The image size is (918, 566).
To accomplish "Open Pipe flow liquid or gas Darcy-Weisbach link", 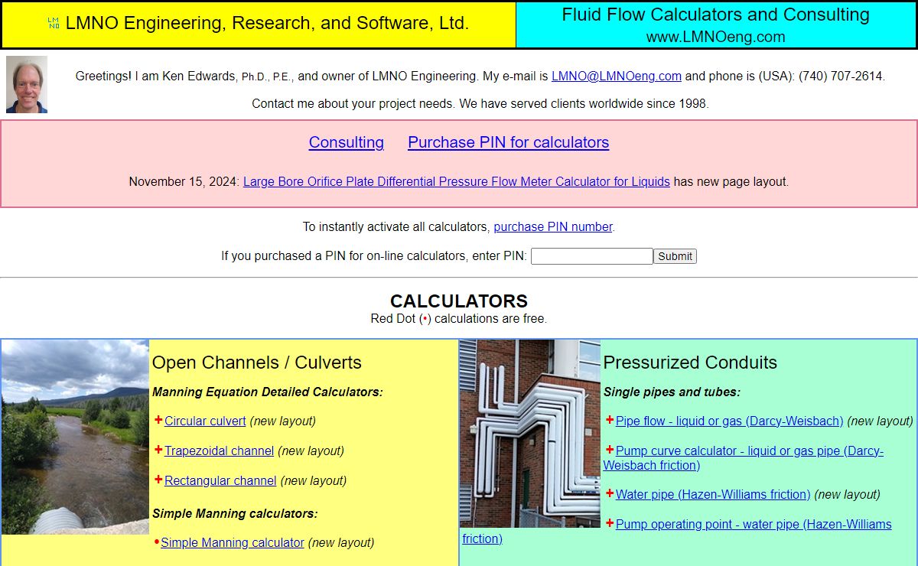I will [730, 421].
